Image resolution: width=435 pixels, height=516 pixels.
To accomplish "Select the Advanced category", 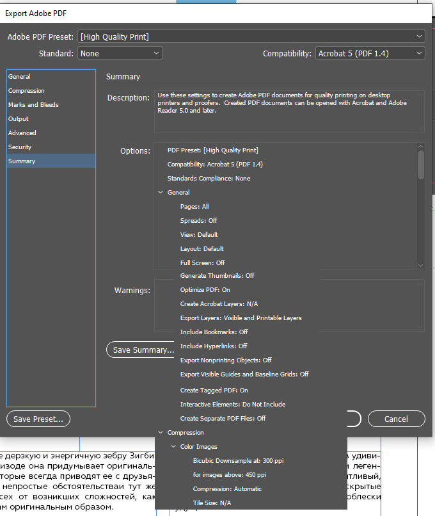I will [51, 133].
